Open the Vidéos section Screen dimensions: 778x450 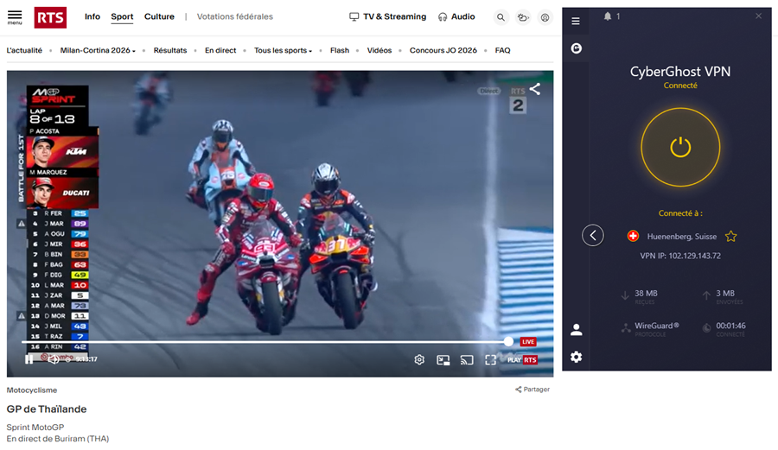pyautogui.click(x=379, y=50)
